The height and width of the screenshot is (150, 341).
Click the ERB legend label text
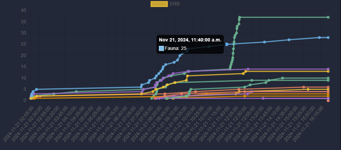coord(175,4)
